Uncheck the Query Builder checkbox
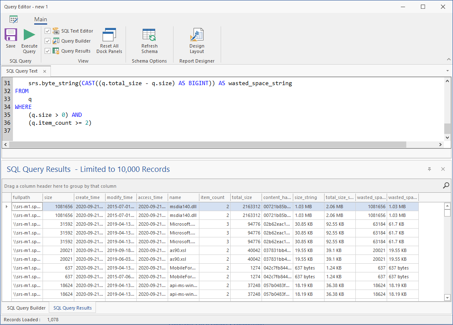This screenshot has width=453, height=325. (x=48, y=41)
